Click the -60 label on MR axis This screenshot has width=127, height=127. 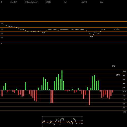[124, 104]
